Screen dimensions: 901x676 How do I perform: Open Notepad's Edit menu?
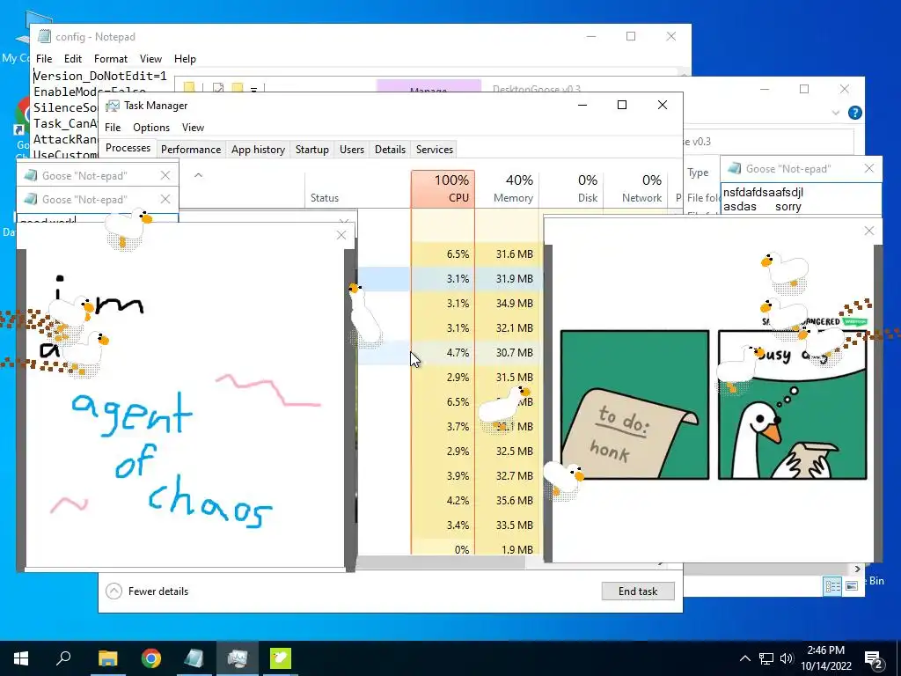click(72, 59)
